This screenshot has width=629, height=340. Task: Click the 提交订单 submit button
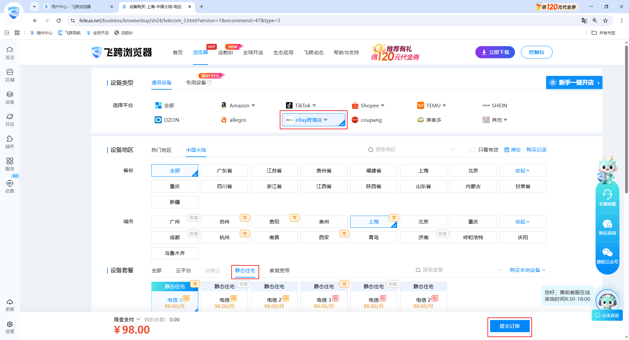509,326
